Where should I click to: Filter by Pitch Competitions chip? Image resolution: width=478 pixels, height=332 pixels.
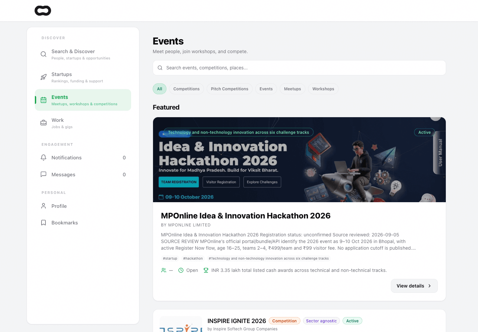tap(230, 89)
